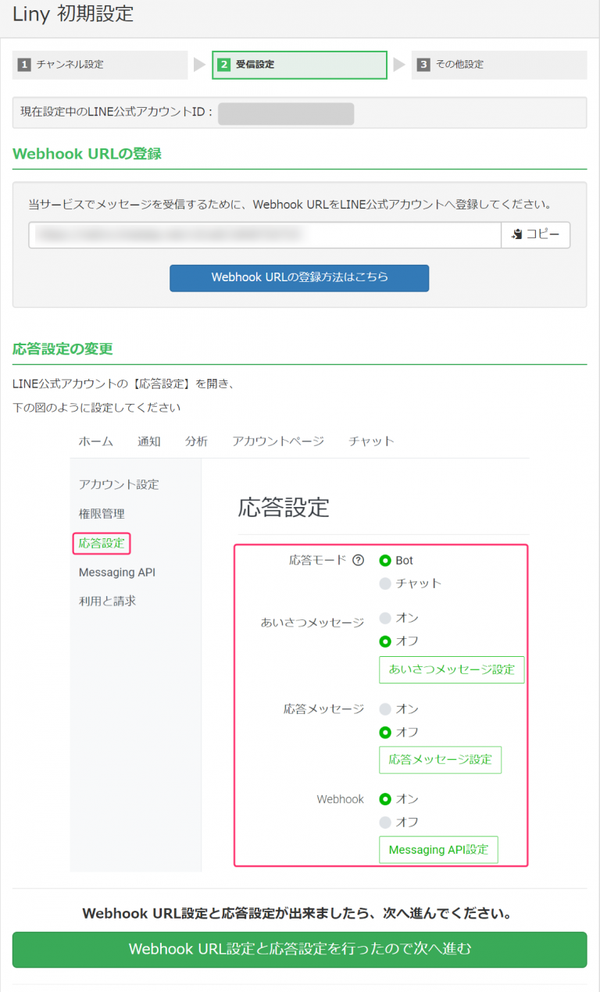This screenshot has width=600, height=992.
Task: Select step 2 受信設定
Action: click(x=299, y=65)
